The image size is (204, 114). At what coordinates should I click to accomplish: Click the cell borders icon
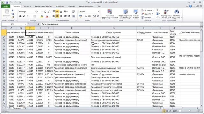[35, 16]
